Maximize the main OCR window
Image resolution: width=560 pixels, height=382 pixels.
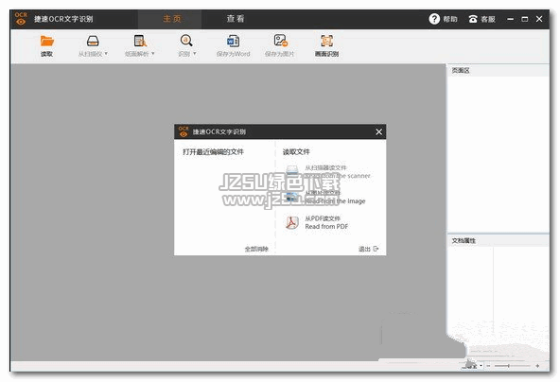[525, 19]
